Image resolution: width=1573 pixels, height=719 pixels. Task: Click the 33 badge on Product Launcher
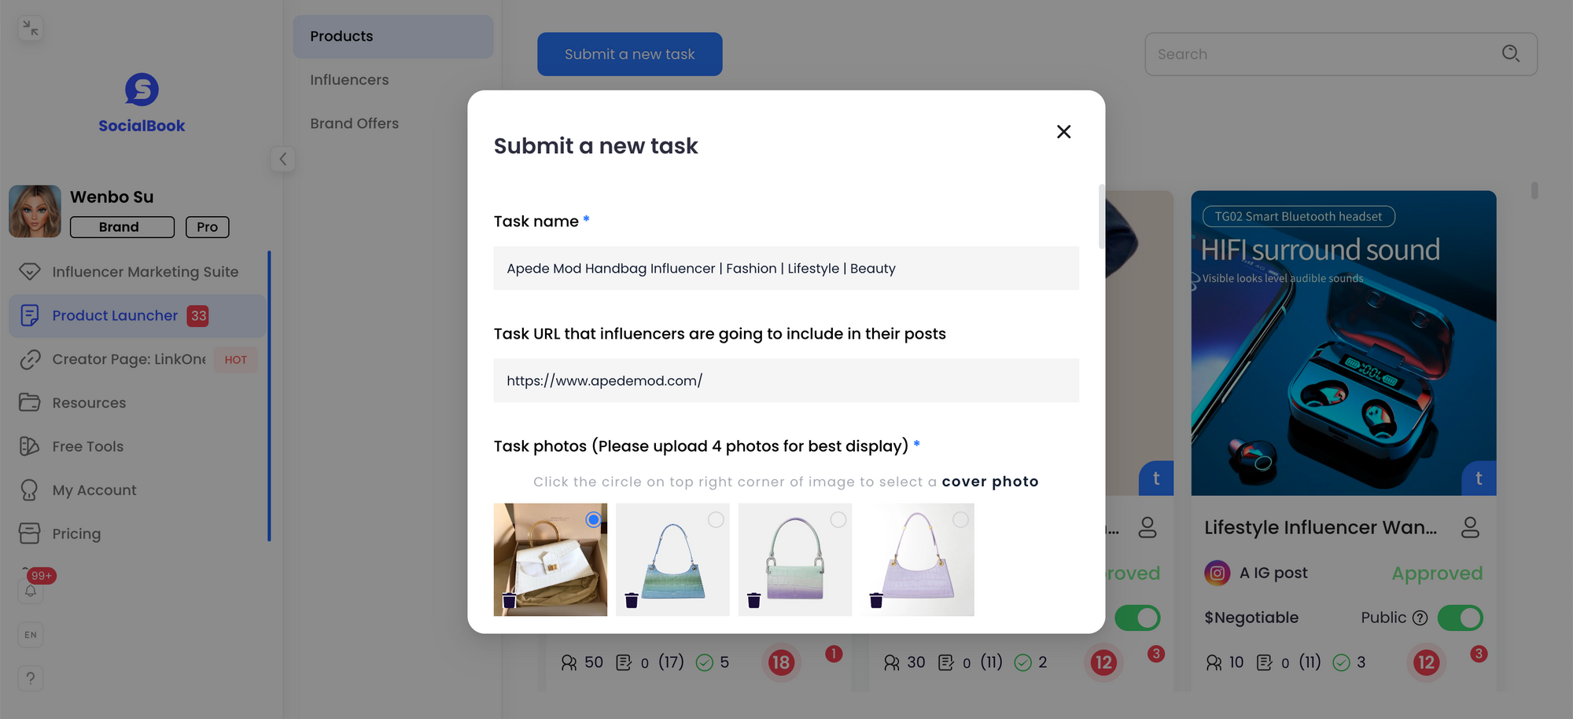click(x=198, y=316)
